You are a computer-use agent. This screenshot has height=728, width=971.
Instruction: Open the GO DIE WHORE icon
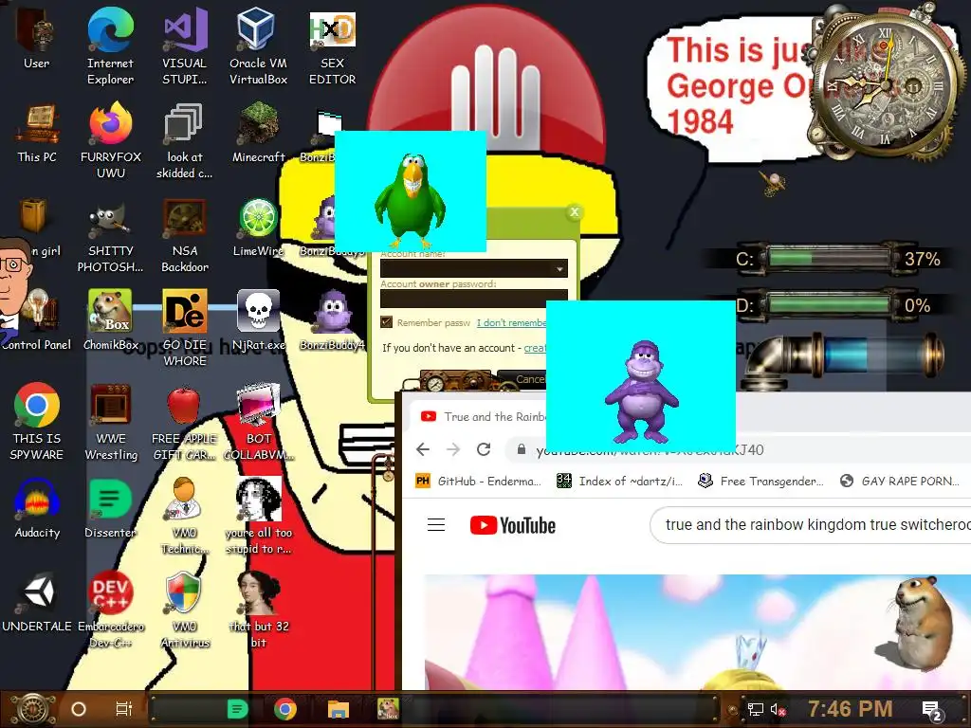pos(185,327)
